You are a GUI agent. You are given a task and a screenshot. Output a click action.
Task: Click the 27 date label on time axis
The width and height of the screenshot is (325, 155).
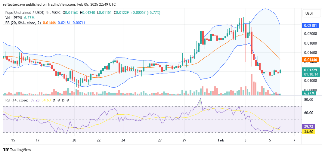159,140
